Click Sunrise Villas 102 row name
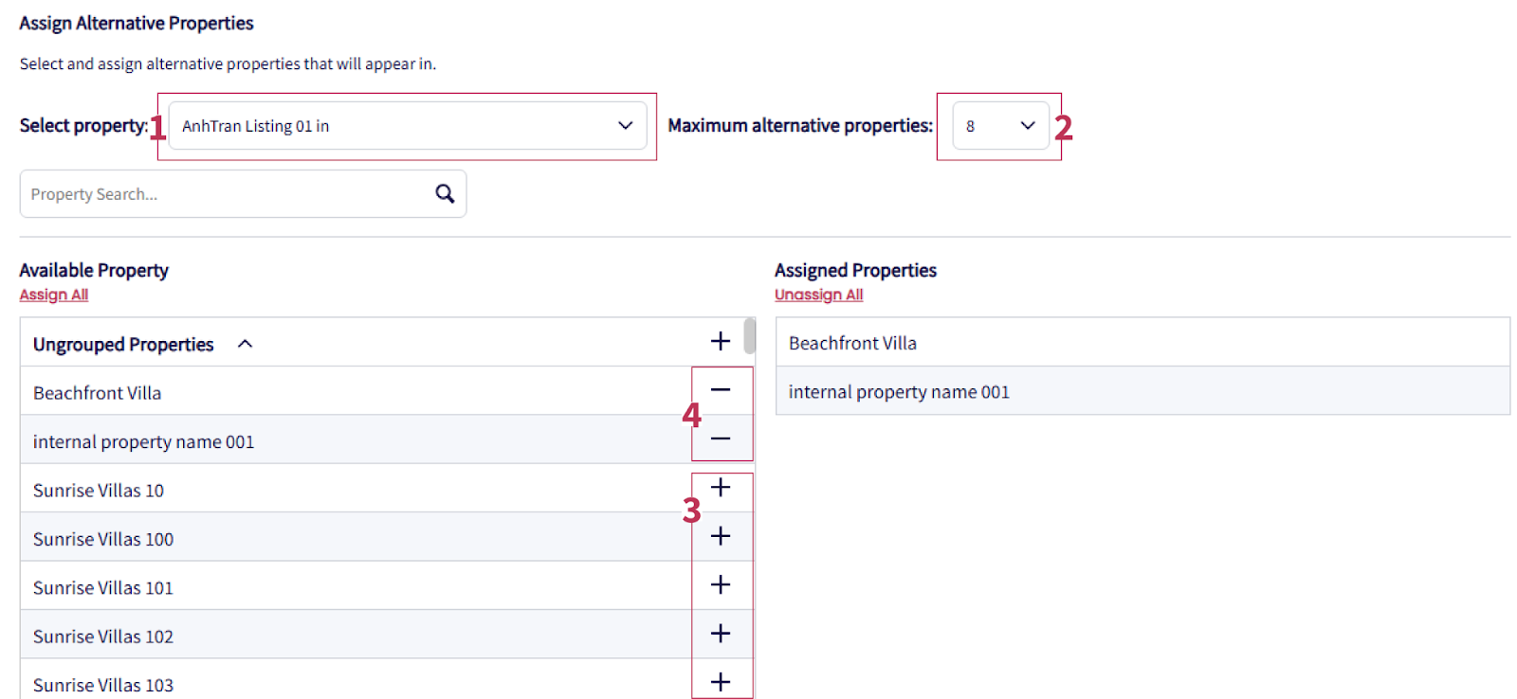 tap(103, 636)
